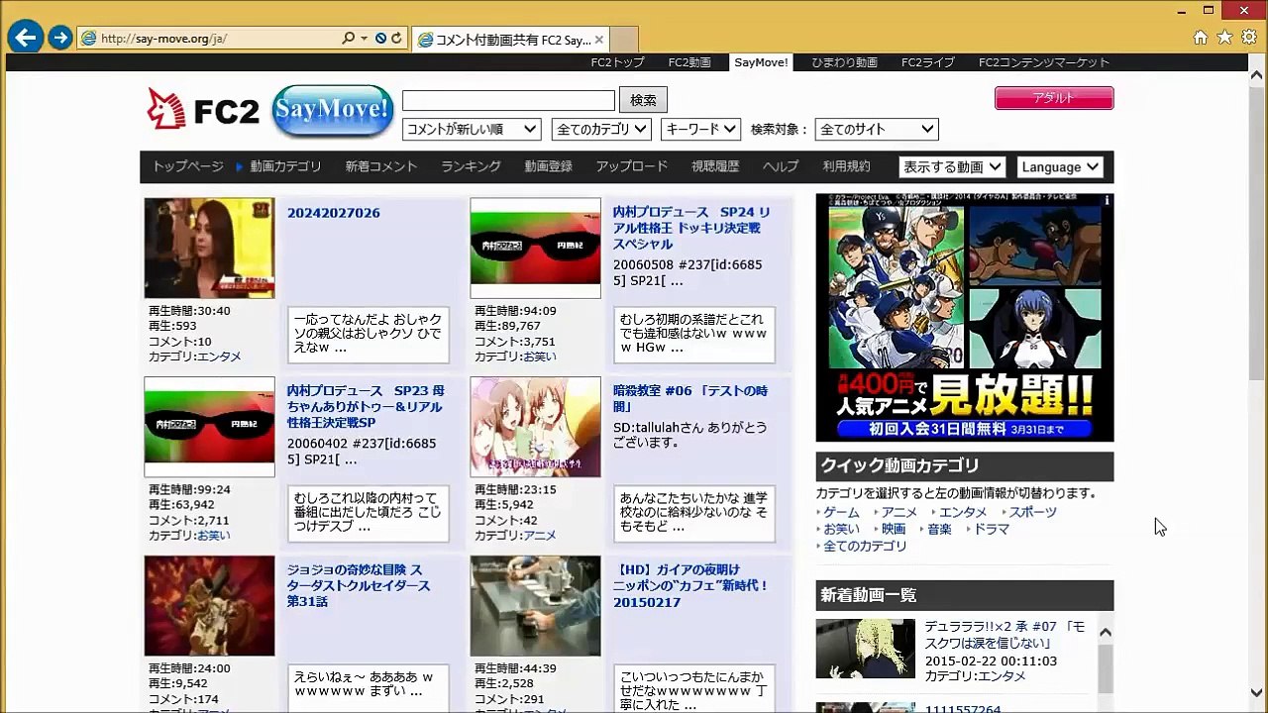Click the 20242027026 video thumbnail
Viewport: 1268px width, 713px height.
click(209, 248)
